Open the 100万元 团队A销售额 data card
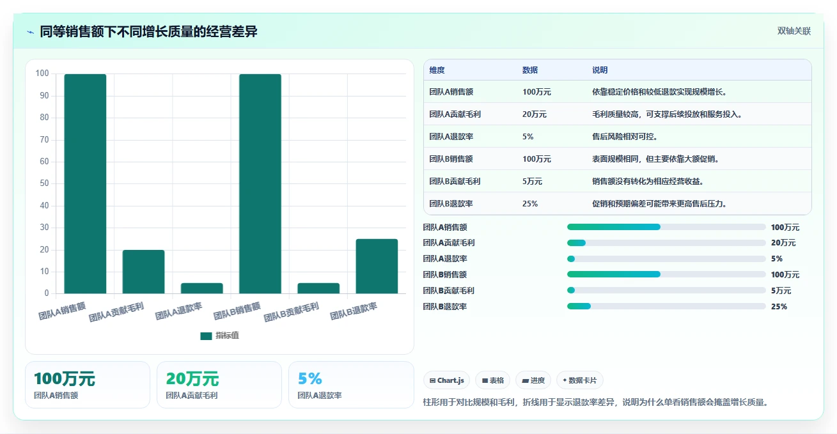 (x=88, y=385)
